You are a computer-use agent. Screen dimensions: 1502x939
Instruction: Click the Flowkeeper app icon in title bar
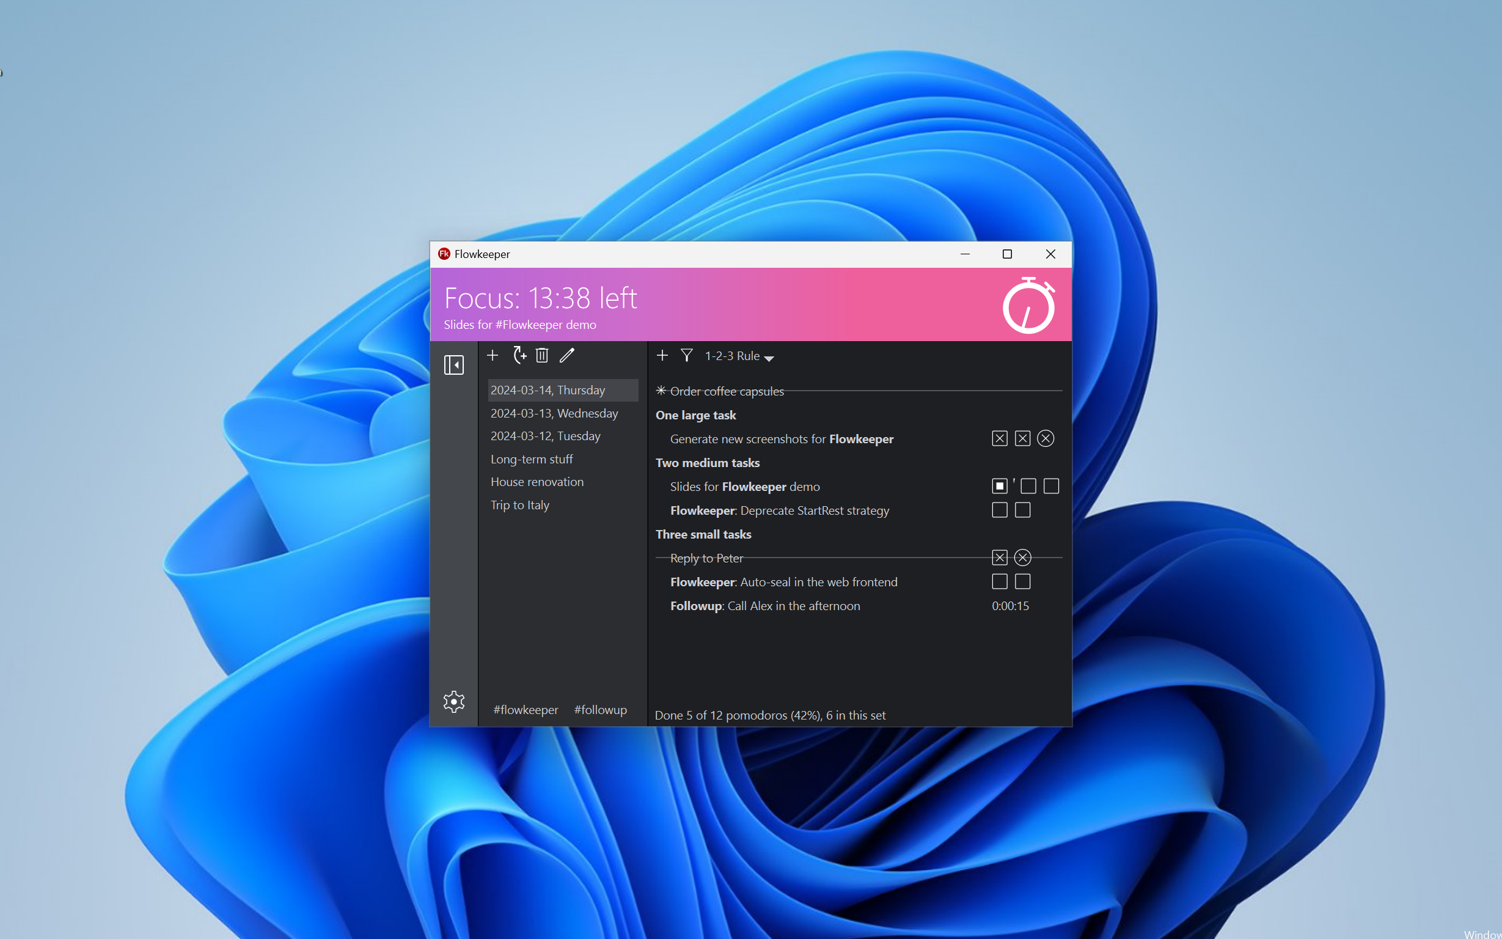[x=444, y=254]
